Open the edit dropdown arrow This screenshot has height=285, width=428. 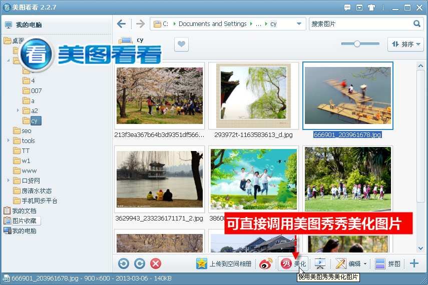coord(365,263)
